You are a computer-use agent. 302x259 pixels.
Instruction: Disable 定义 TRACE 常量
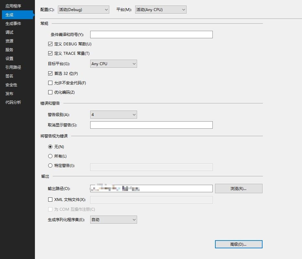[x=50, y=53]
